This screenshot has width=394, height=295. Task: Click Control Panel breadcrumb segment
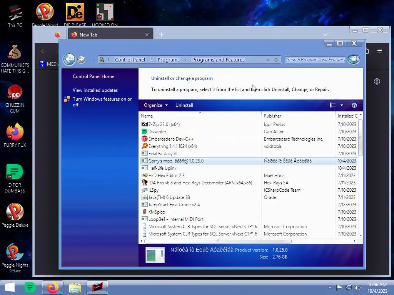[130, 60]
